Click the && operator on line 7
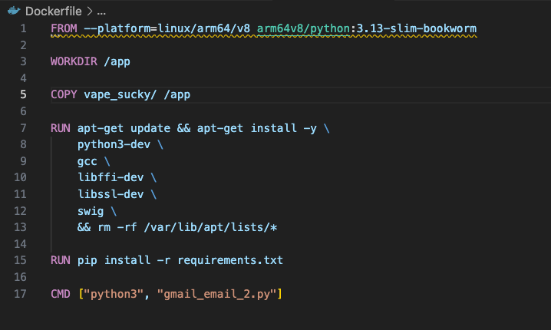The image size is (551, 330). (x=183, y=128)
